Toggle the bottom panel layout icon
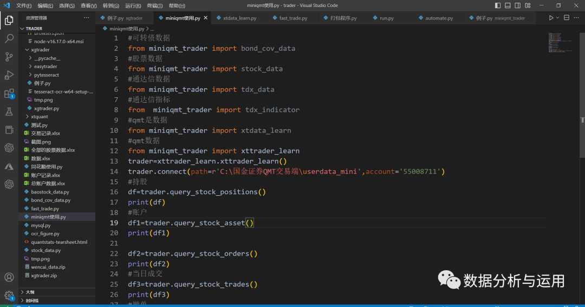Screen dimensions: 585x307 pos(508,5)
